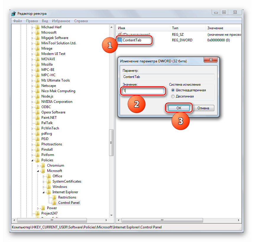The height and width of the screenshot is (242, 253).
Task: Click the tree pane scroll-down arrow
Action: coord(111,215)
